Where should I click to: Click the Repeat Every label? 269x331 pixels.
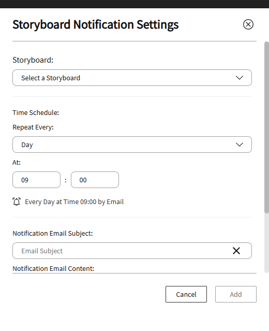33,127
